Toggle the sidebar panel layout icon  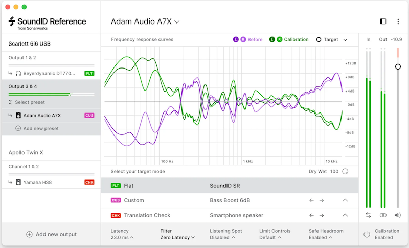tap(383, 21)
